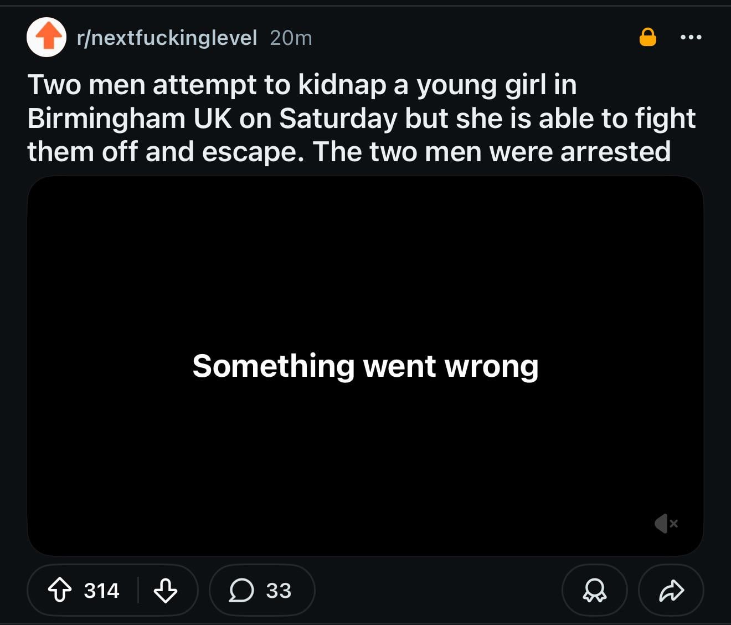The width and height of the screenshot is (731, 625).
Task: Downvote the Birmingham post
Action: 165,590
